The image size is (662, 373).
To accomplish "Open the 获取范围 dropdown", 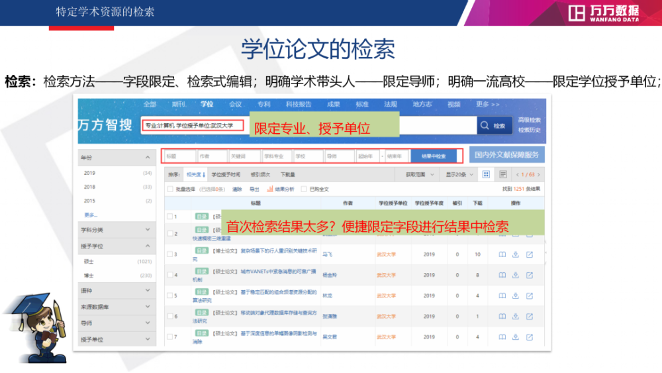I will pyautogui.click(x=420, y=175).
